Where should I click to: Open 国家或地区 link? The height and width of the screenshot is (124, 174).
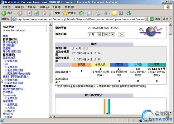pyautogui.click(x=9, y=57)
